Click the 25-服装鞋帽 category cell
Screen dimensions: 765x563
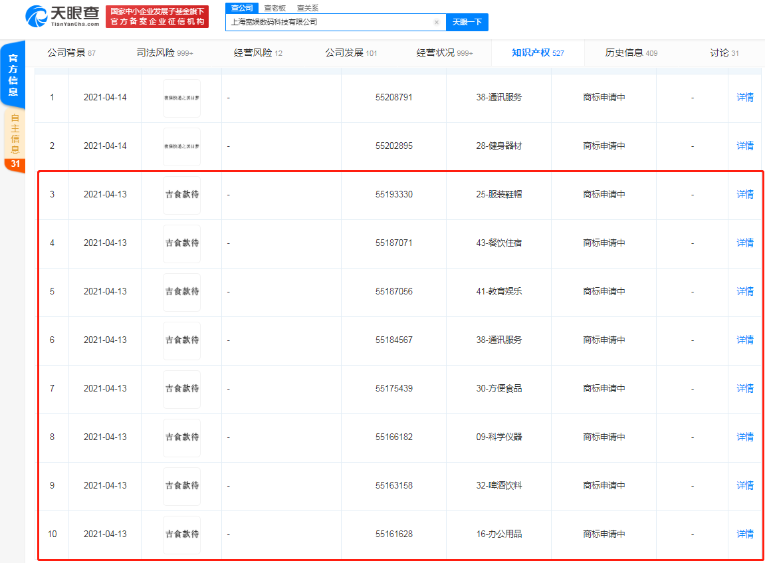498,195
